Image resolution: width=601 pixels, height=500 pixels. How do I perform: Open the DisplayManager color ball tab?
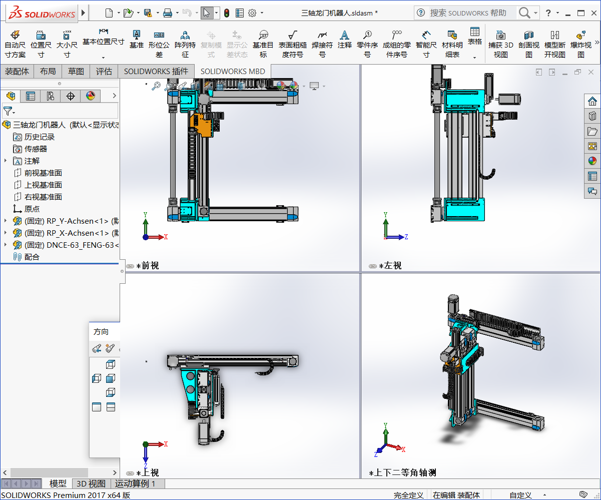pos(91,96)
